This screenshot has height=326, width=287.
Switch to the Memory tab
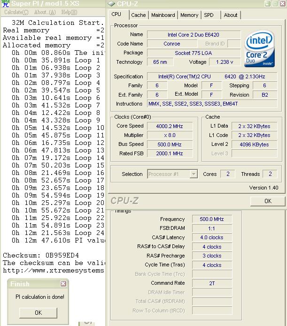[189, 15]
